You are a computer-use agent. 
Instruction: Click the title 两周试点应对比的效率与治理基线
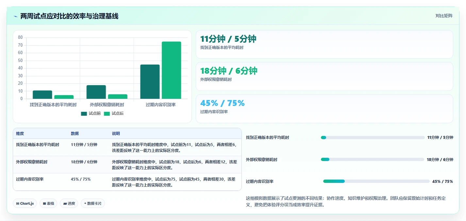(69, 16)
